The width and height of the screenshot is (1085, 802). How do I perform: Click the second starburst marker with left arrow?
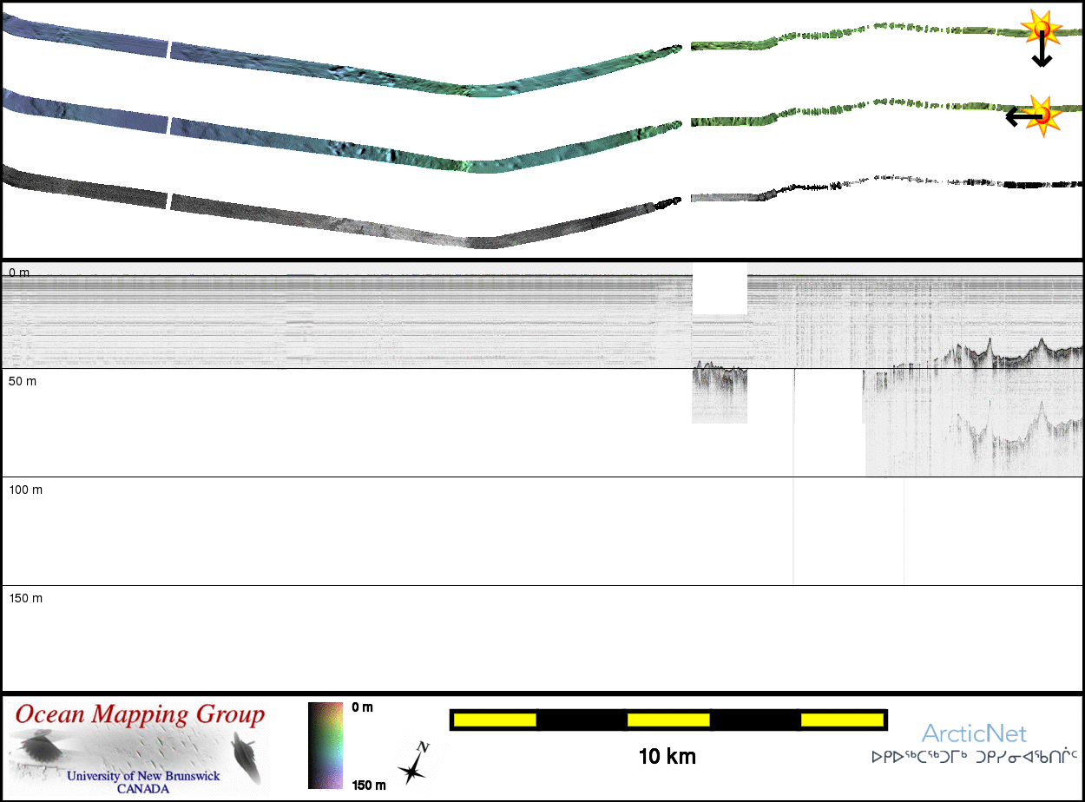1042,114
